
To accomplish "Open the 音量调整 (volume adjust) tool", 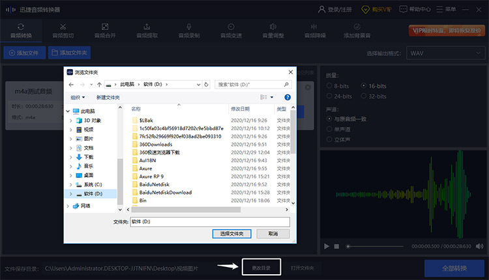I will [x=273, y=31].
